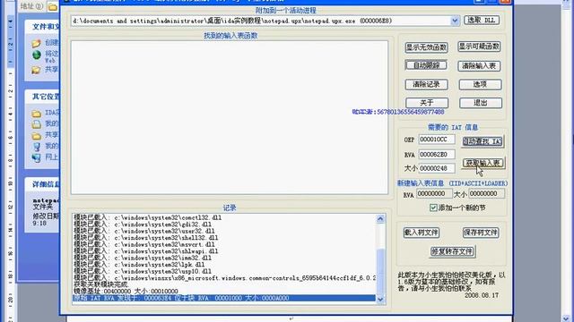This screenshot has height=322, width=574.
Task: Open the 选项 options button
Action: (x=480, y=84)
